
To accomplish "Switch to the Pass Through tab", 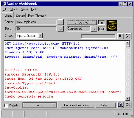I will click(37, 16).
